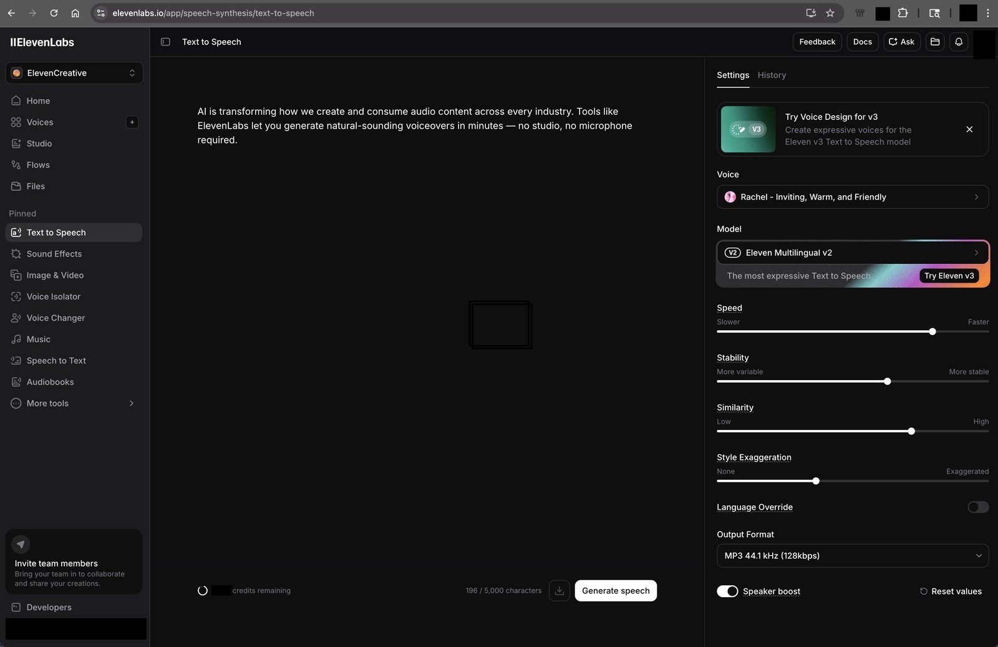Go to Flows in sidebar

click(x=74, y=165)
